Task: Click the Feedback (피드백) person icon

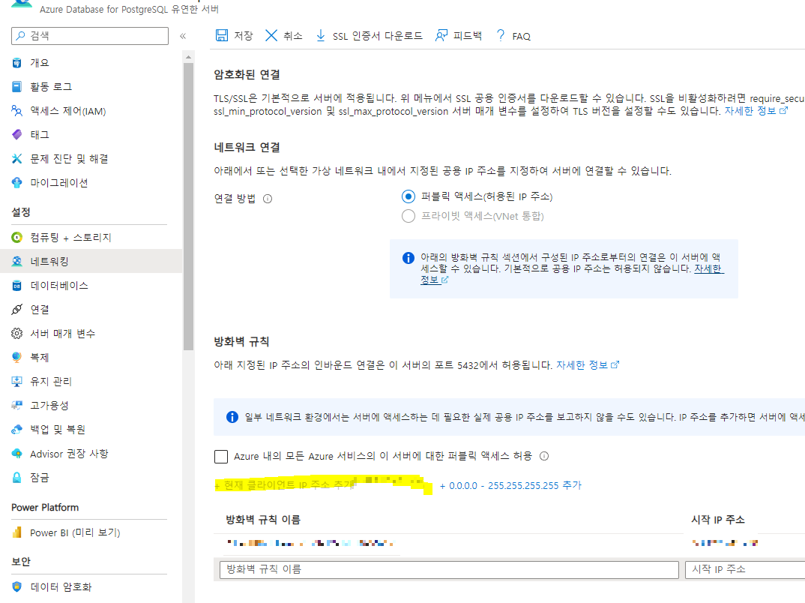Action: pos(441,35)
